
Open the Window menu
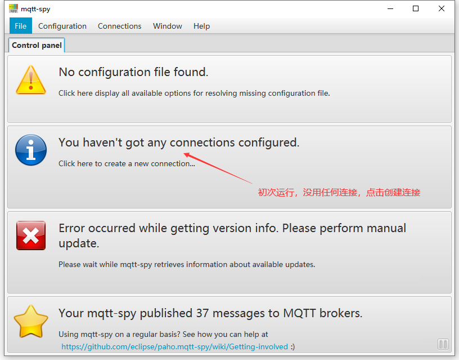point(168,26)
